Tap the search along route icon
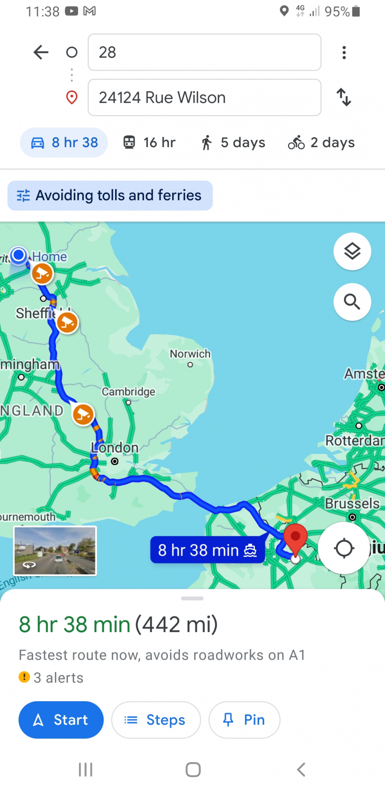Viewport: 385px width, 791px height. click(352, 302)
